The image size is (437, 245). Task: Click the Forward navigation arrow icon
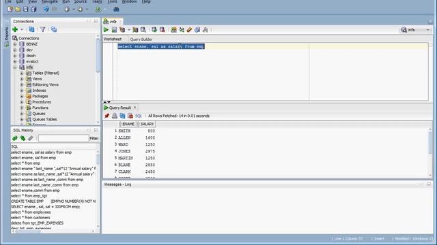pos(81,10)
